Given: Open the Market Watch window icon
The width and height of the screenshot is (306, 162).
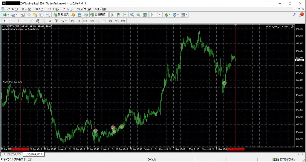Looking at the screenshot, I should tap(23, 15).
